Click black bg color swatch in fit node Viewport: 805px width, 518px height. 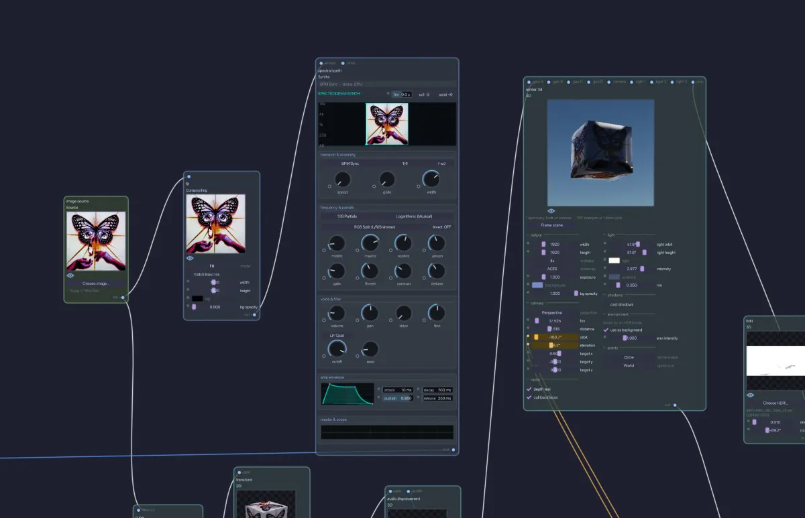[197, 299]
